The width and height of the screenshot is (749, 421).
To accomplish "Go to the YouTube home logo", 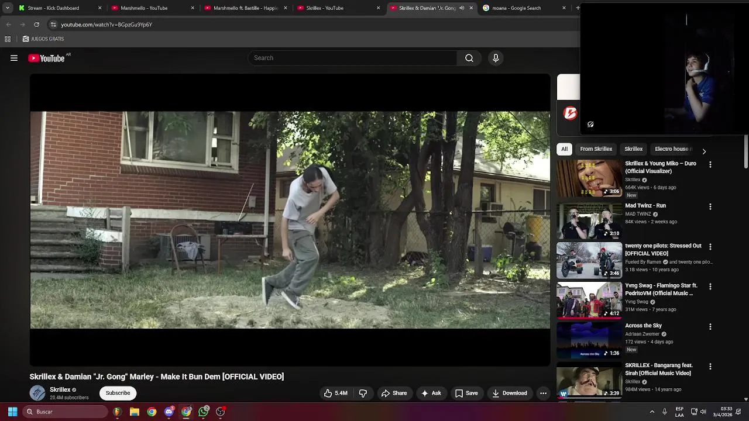I will (46, 58).
